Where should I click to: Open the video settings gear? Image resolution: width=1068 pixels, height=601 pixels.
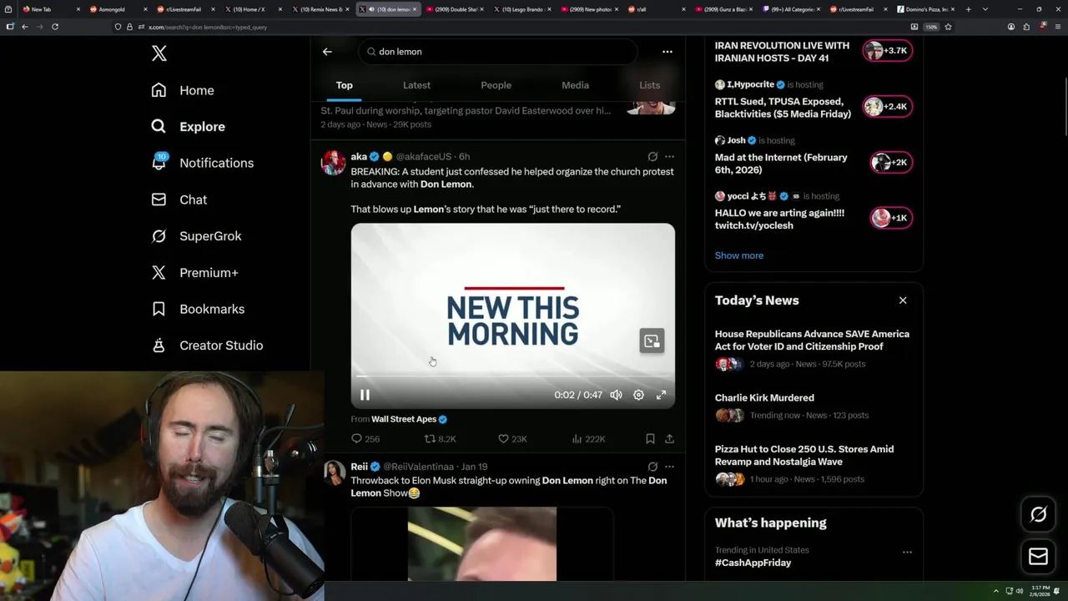point(638,395)
